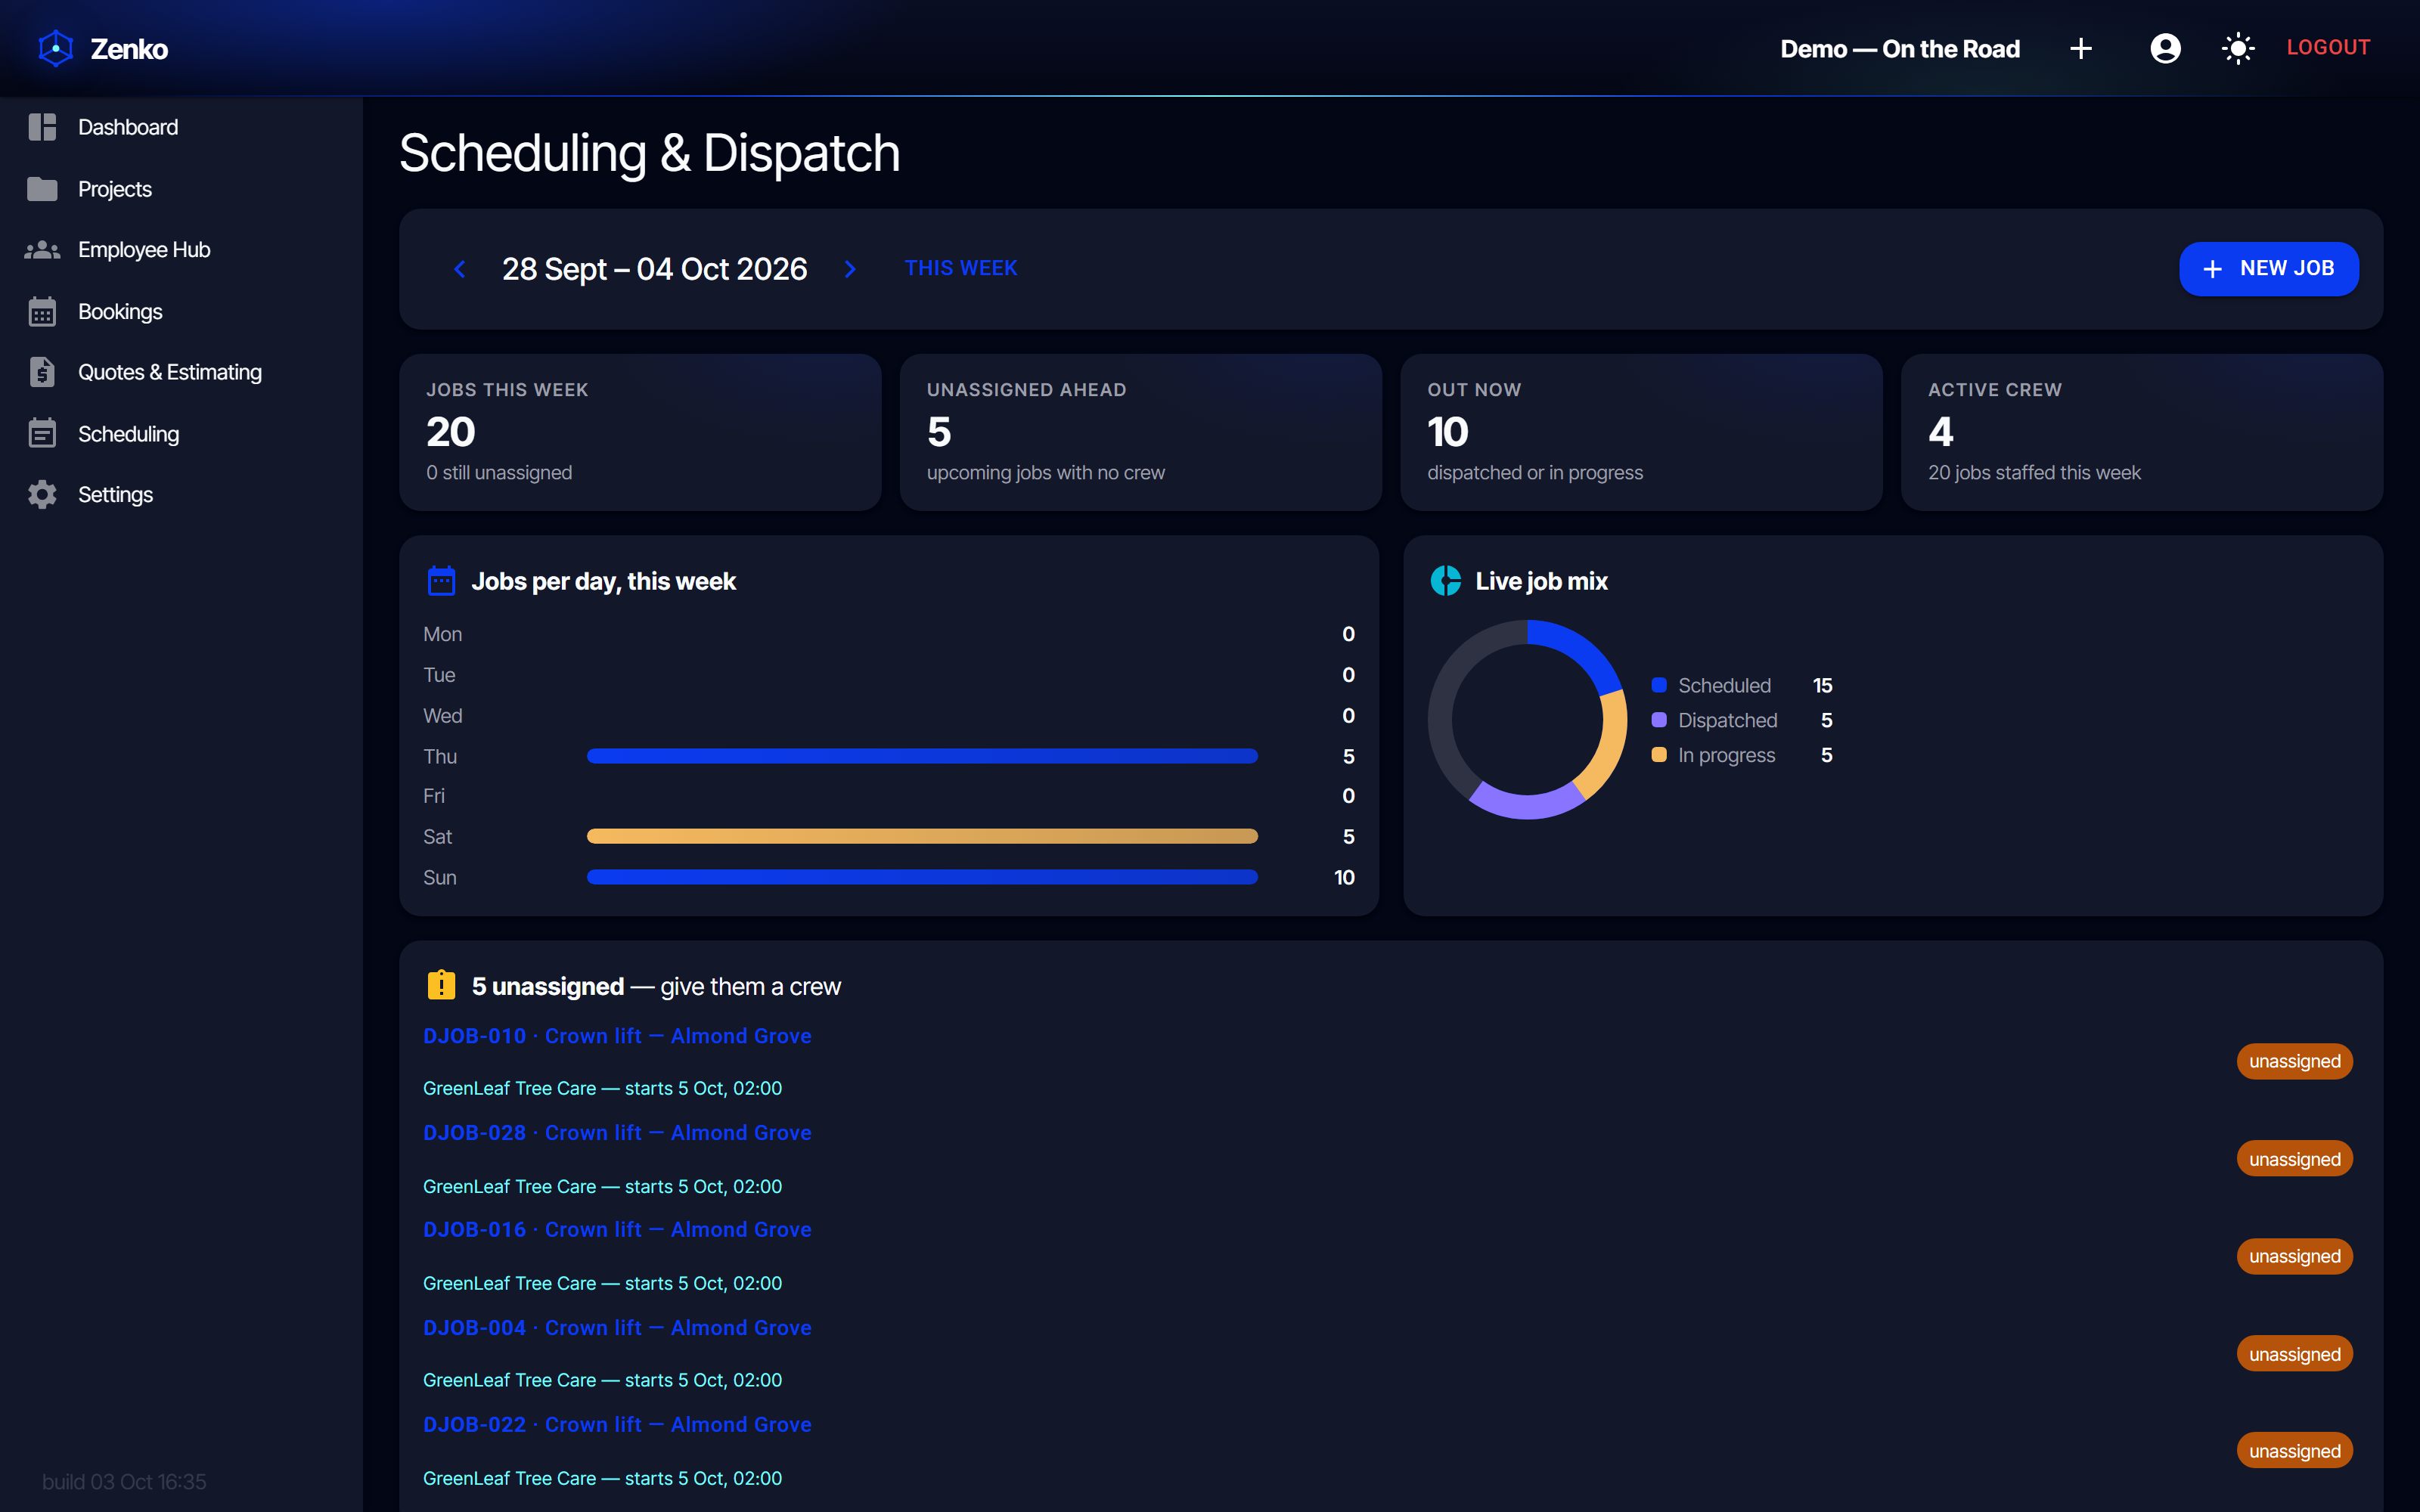The height and width of the screenshot is (1512, 2420).
Task: Click the Sat orange jobs bar
Action: [922, 836]
